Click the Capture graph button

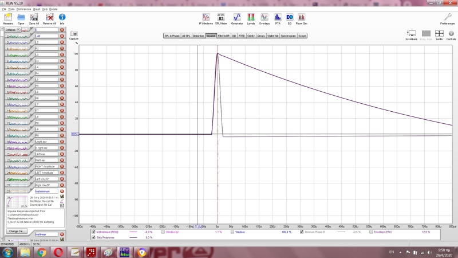pyautogui.click(x=74, y=36)
